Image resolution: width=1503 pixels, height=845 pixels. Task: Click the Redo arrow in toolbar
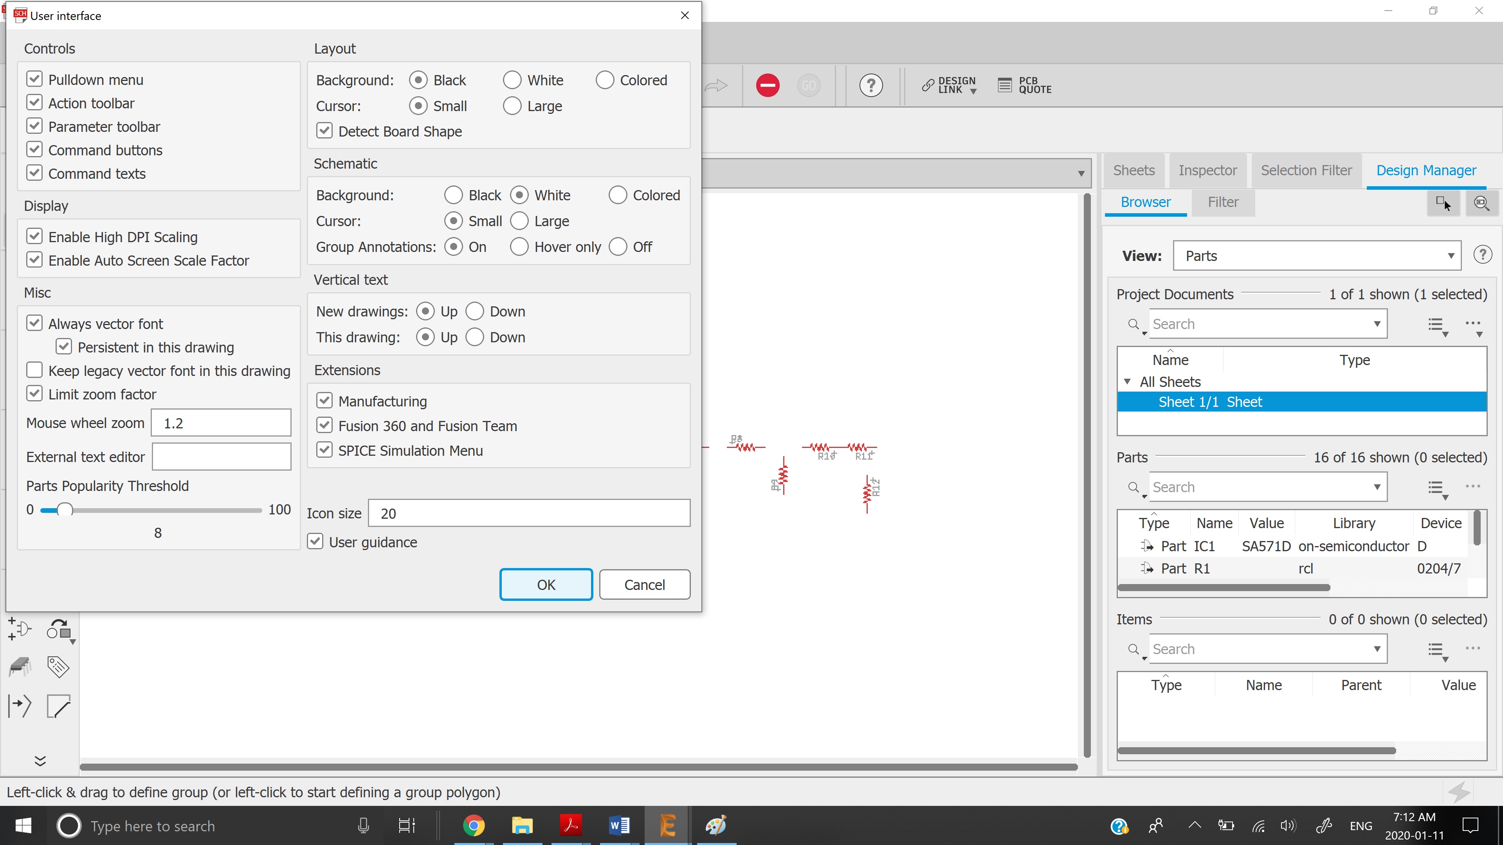(716, 86)
